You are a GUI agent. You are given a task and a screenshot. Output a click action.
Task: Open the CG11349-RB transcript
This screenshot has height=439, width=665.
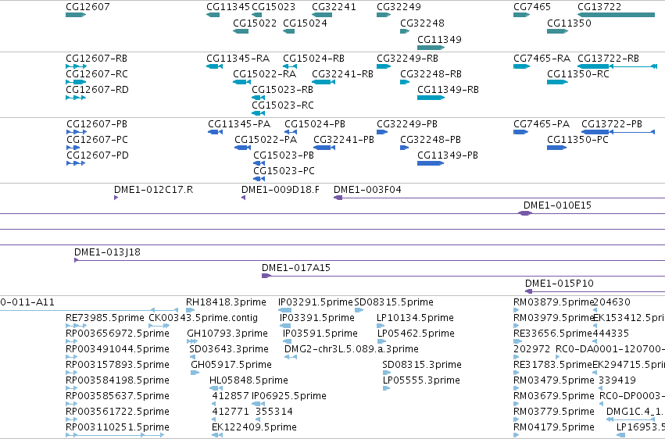pos(449,89)
